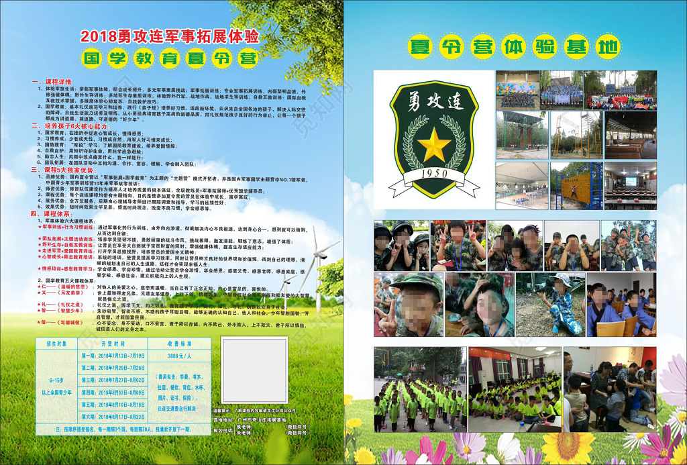Open the photo of crouching child in blue camouflage
Image resolution: width=687 pixels, height=465 pixels.
[x=551, y=305]
